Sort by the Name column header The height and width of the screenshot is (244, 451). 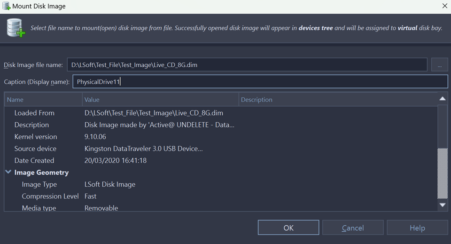coord(43,100)
